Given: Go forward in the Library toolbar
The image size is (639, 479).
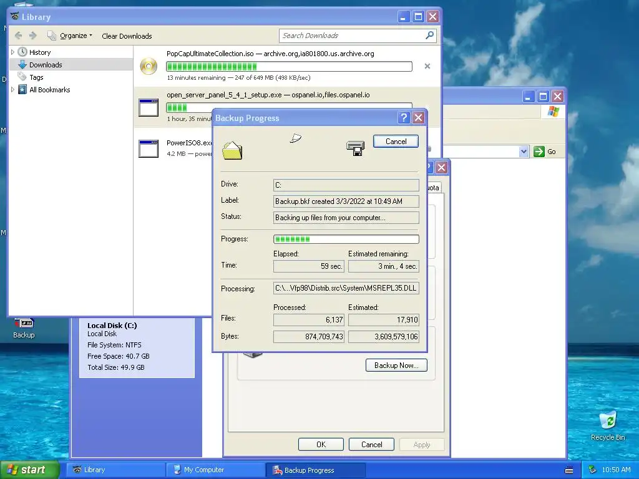Looking at the screenshot, I should coord(33,36).
